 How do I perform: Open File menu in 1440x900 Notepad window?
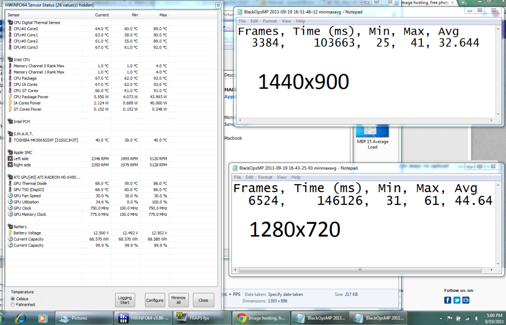pos(242,21)
